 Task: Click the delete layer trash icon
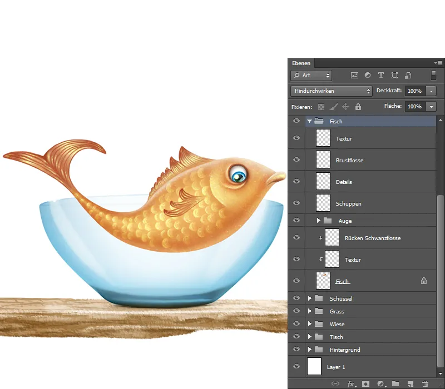[425, 383]
